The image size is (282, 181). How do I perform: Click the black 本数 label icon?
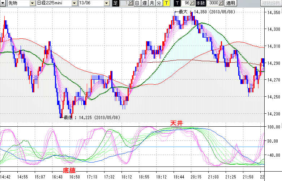pyautogui.click(x=200, y=3)
